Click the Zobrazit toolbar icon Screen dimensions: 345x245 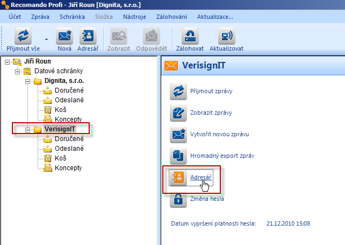(x=119, y=36)
